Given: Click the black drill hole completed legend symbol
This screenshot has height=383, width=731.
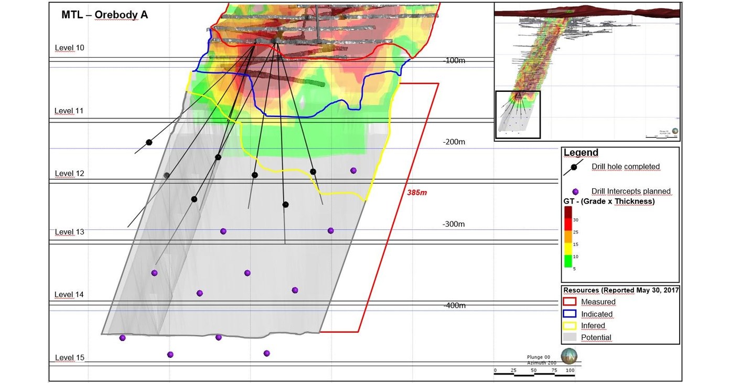Looking at the screenshot, I should [574, 167].
